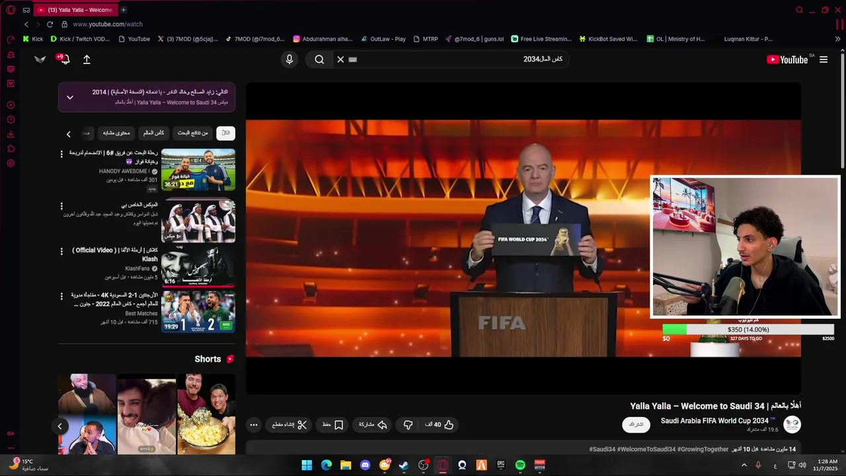This screenshot has height=476, width=846.
Task: Open the three-dot more actions menu below video
Action: [253, 425]
